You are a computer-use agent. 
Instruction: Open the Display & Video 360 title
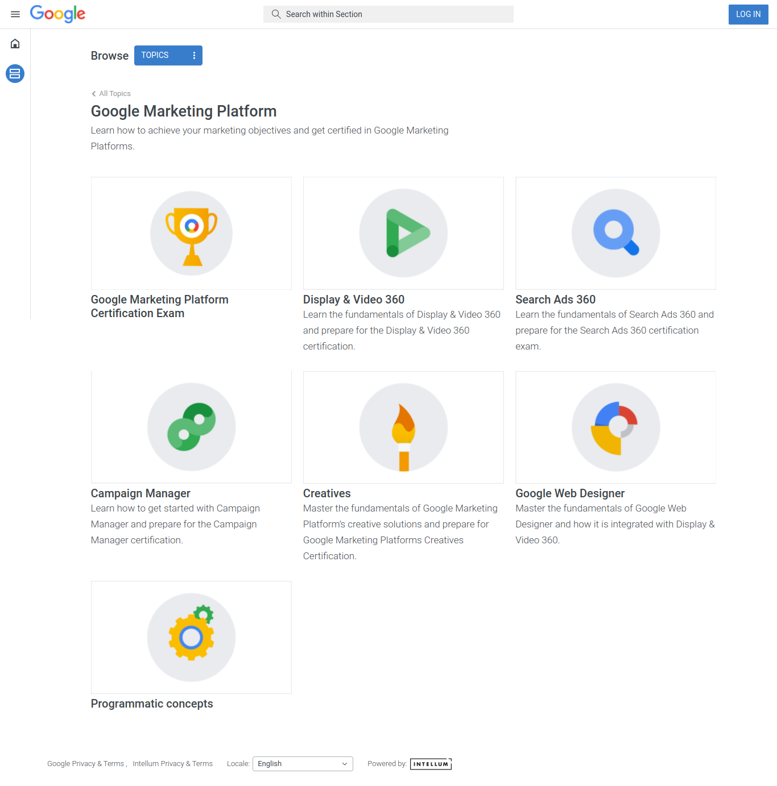354,300
